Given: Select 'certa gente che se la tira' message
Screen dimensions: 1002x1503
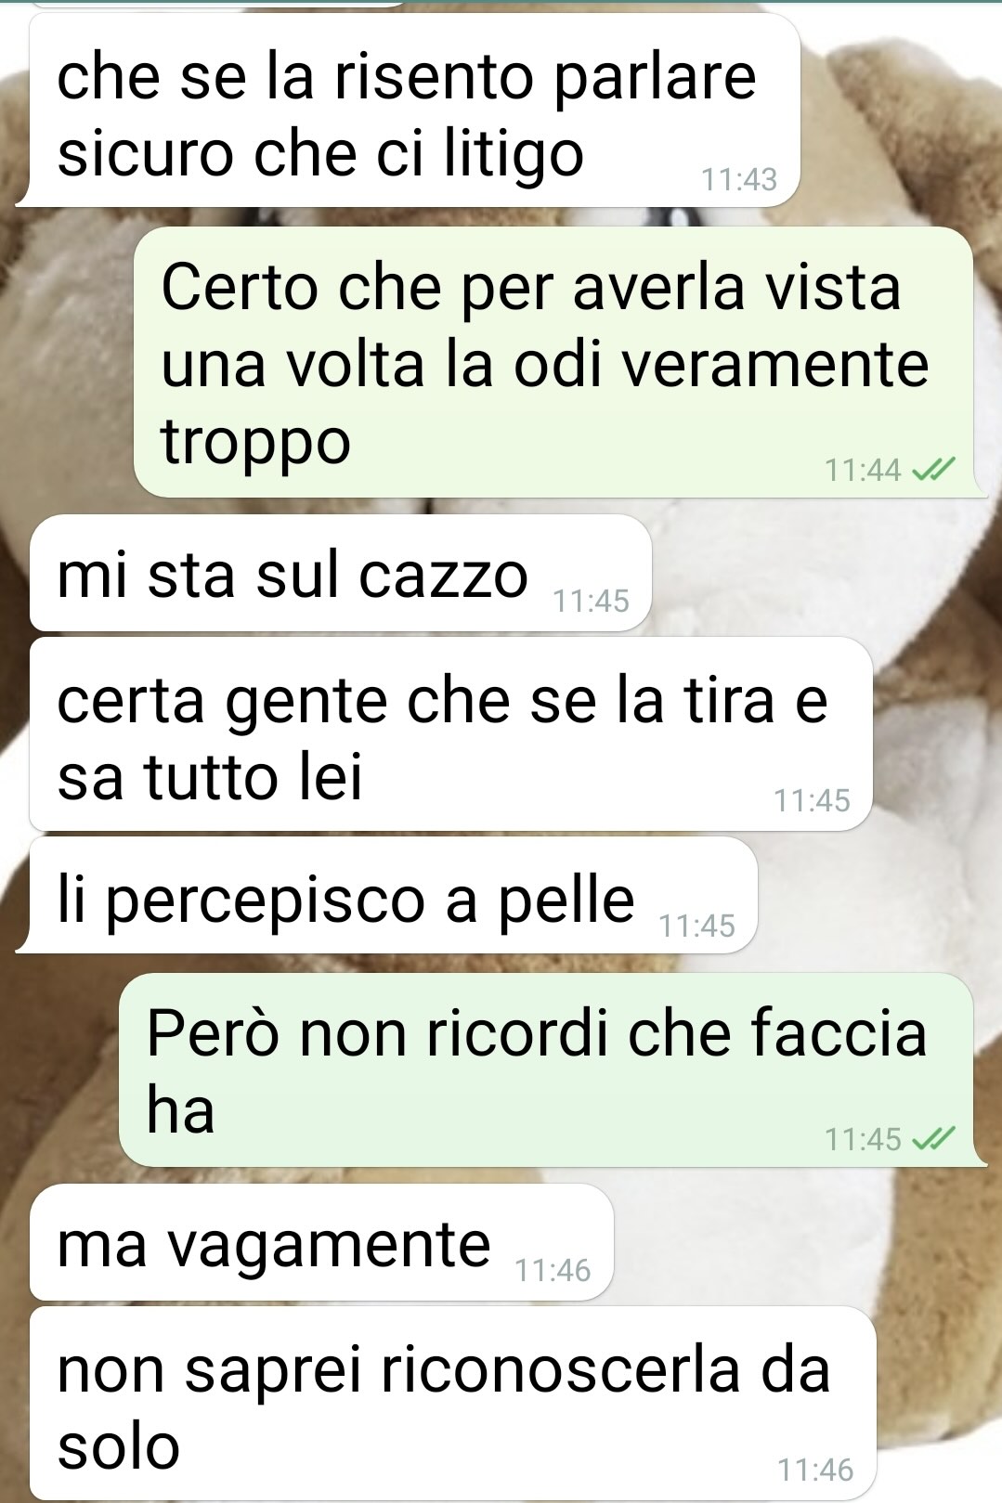Looking at the screenshot, I should (450, 734).
